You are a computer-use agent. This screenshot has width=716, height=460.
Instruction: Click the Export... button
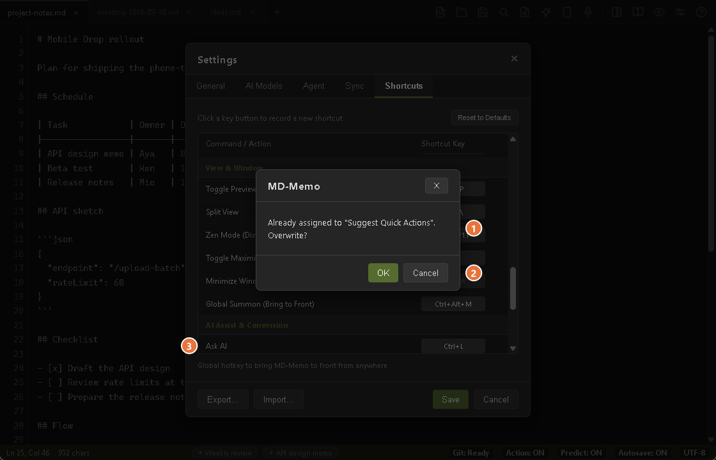click(x=223, y=399)
